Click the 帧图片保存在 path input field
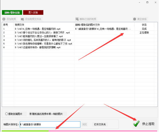The width and height of the screenshot is (159, 132). 50,124
